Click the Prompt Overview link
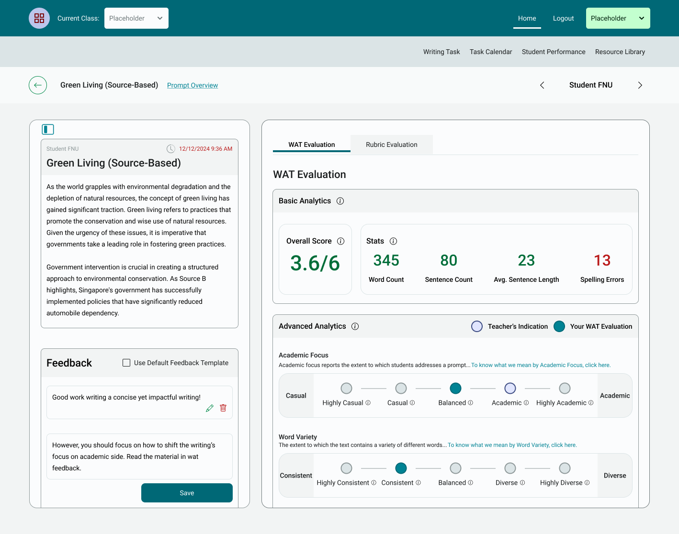The image size is (679, 534). [x=192, y=85]
